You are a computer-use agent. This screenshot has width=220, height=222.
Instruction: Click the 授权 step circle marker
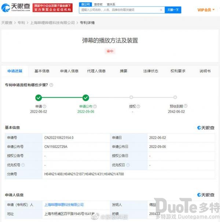tap(131, 97)
